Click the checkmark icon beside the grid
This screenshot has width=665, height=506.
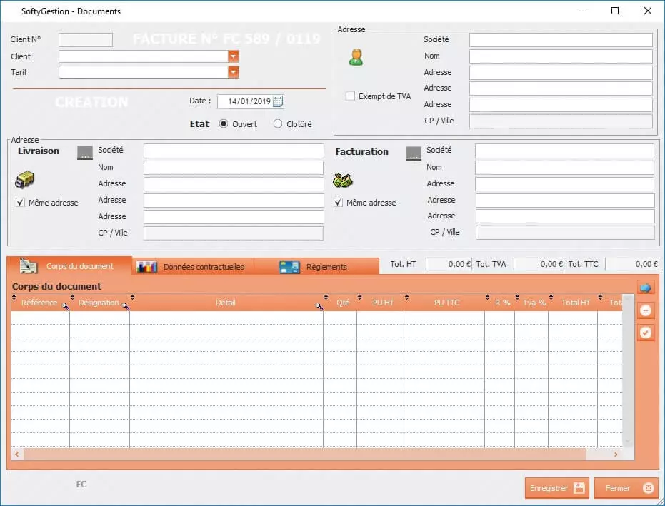click(x=646, y=333)
